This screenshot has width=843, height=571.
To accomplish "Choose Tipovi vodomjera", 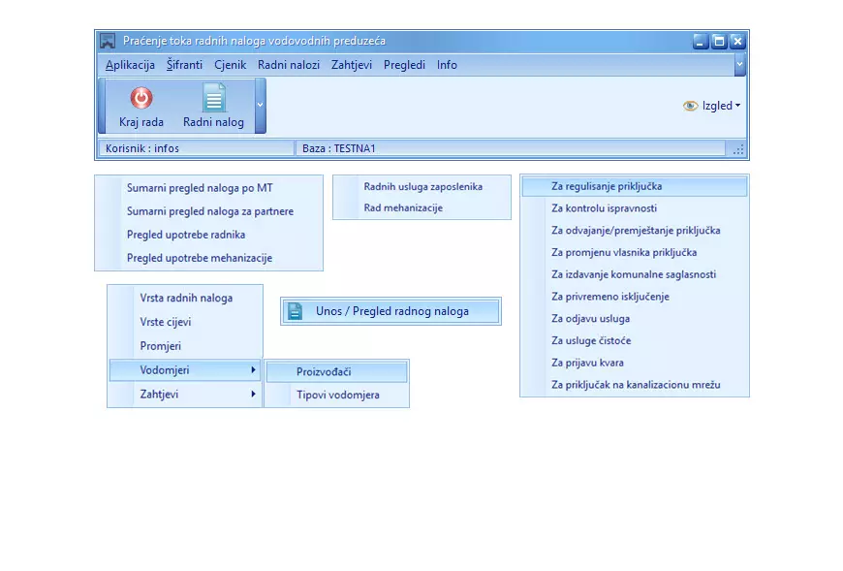I will [x=337, y=395].
